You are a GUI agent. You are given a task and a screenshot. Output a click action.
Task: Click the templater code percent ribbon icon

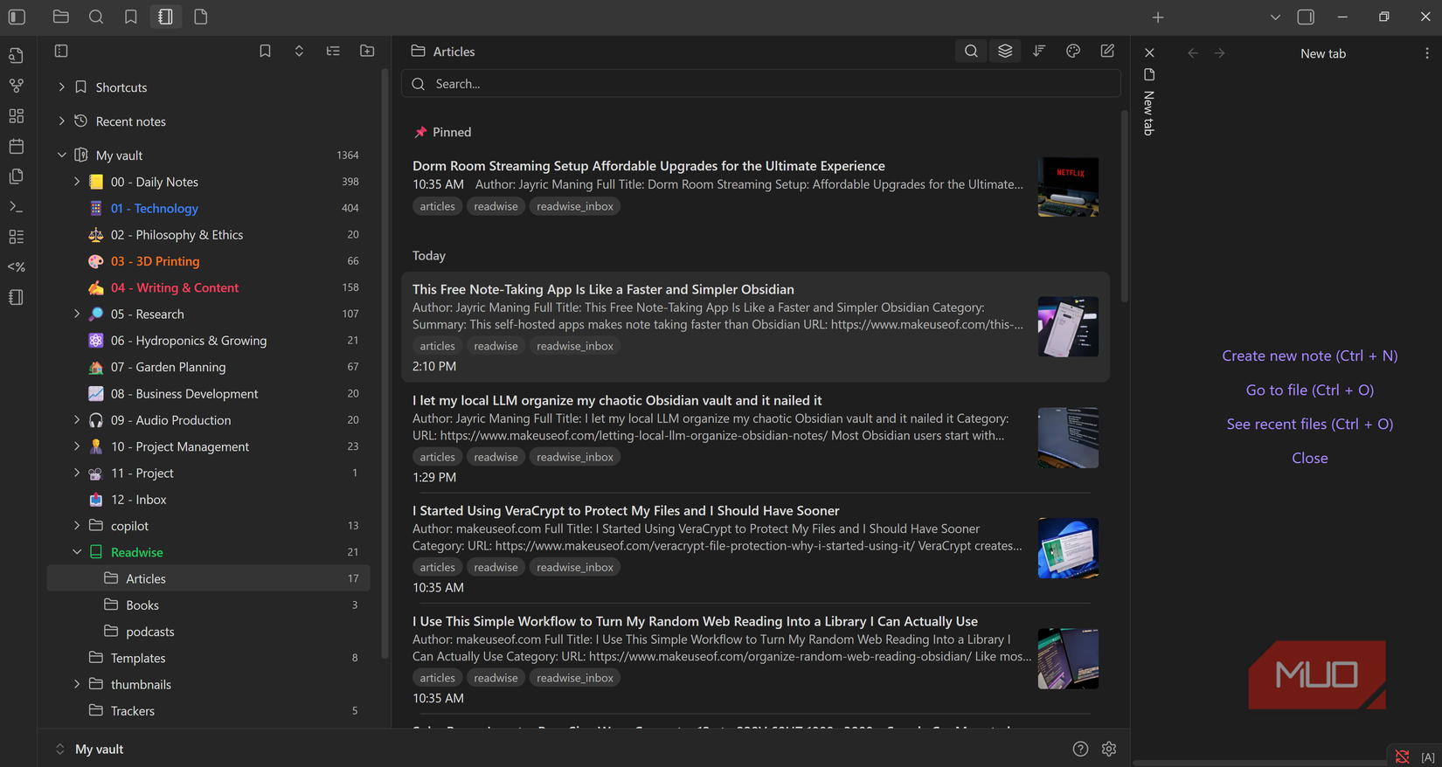point(17,267)
